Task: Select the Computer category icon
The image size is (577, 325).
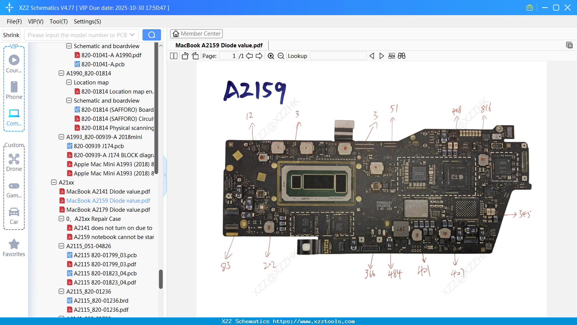Action: point(14,117)
